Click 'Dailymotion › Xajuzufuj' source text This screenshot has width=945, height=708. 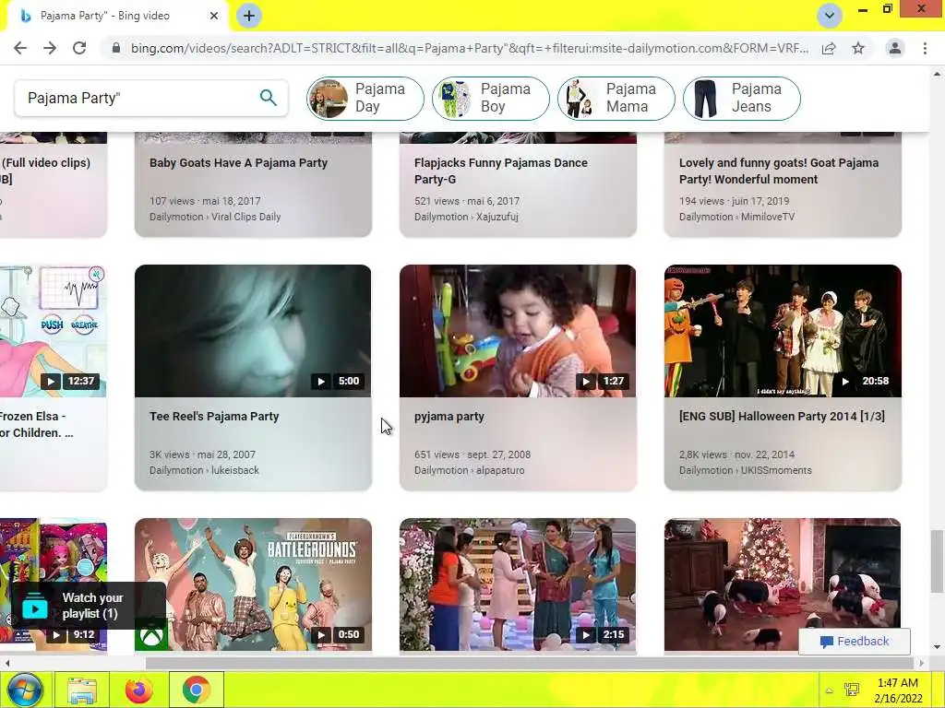pos(466,217)
